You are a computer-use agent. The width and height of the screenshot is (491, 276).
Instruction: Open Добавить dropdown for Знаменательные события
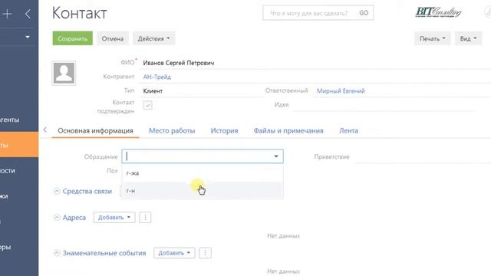pos(174,253)
